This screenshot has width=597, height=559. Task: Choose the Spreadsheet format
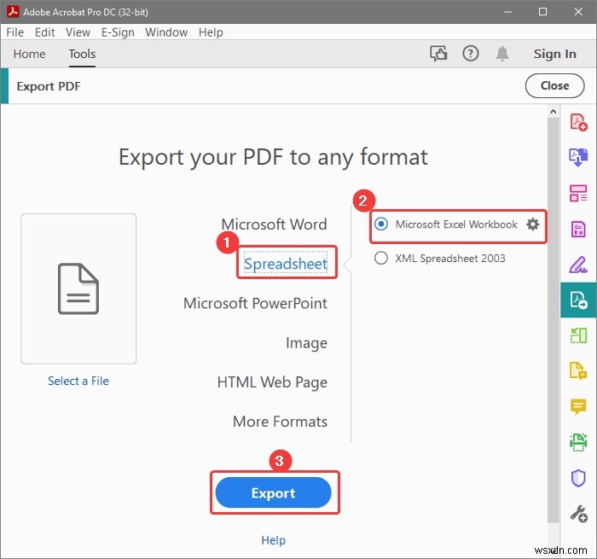point(286,264)
